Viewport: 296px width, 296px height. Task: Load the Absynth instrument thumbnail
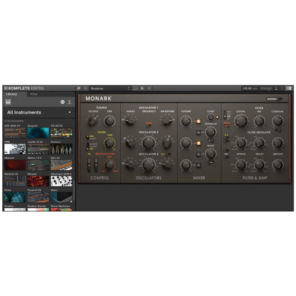pos(38,133)
